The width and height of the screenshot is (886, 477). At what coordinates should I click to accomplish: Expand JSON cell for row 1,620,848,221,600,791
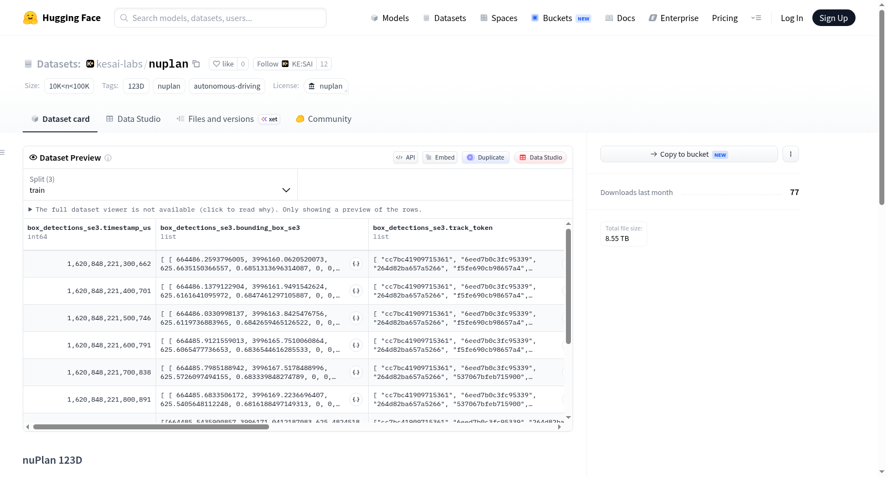356,345
